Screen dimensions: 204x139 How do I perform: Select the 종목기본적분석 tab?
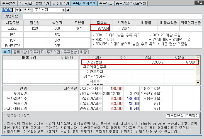point(84,3)
